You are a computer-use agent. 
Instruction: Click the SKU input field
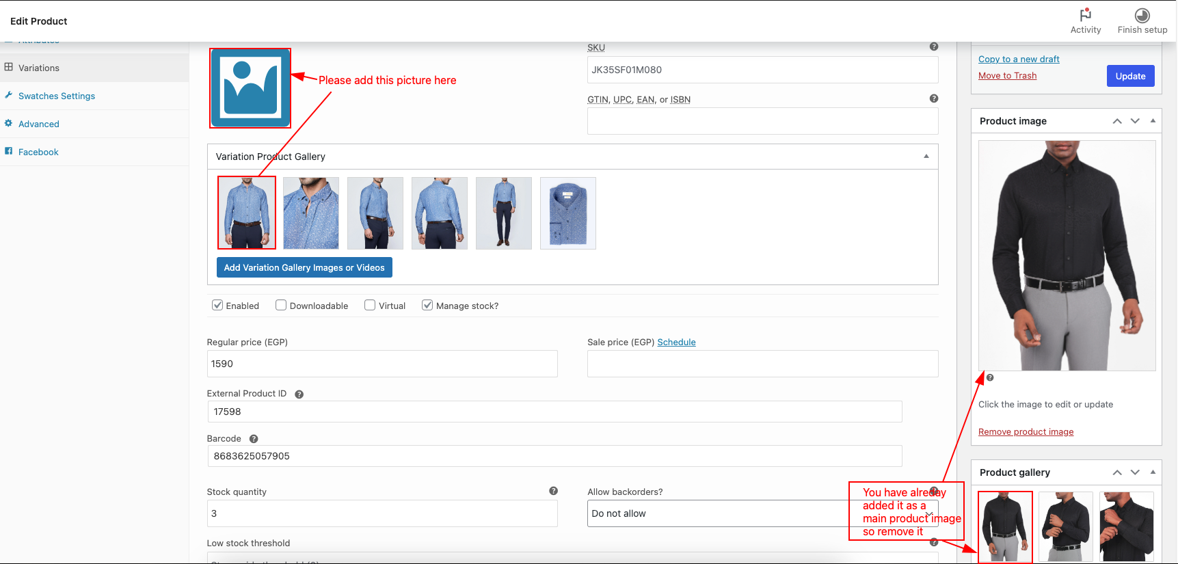pyautogui.click(x=762, y=70)
